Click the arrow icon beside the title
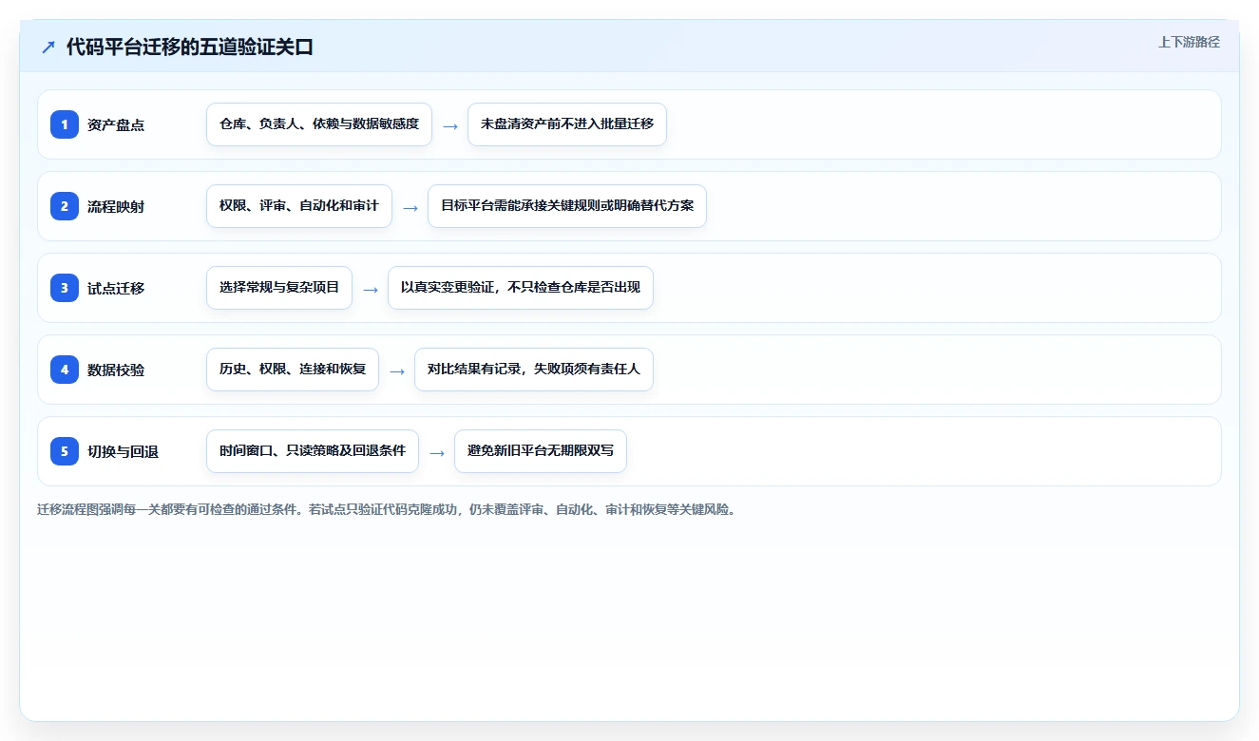This screenshot has width=1259, height=741. [x=48, y=47]
